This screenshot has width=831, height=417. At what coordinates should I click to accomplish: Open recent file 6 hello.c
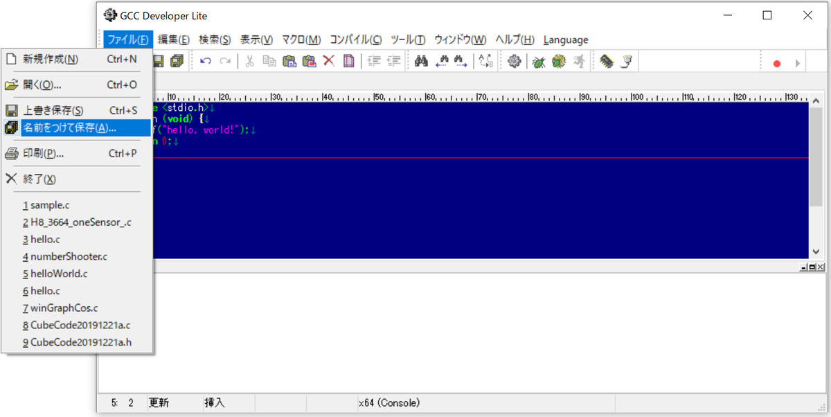(78, 291)
